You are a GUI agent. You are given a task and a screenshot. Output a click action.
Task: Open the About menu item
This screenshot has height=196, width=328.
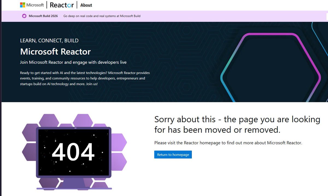(x=86, y=5)
